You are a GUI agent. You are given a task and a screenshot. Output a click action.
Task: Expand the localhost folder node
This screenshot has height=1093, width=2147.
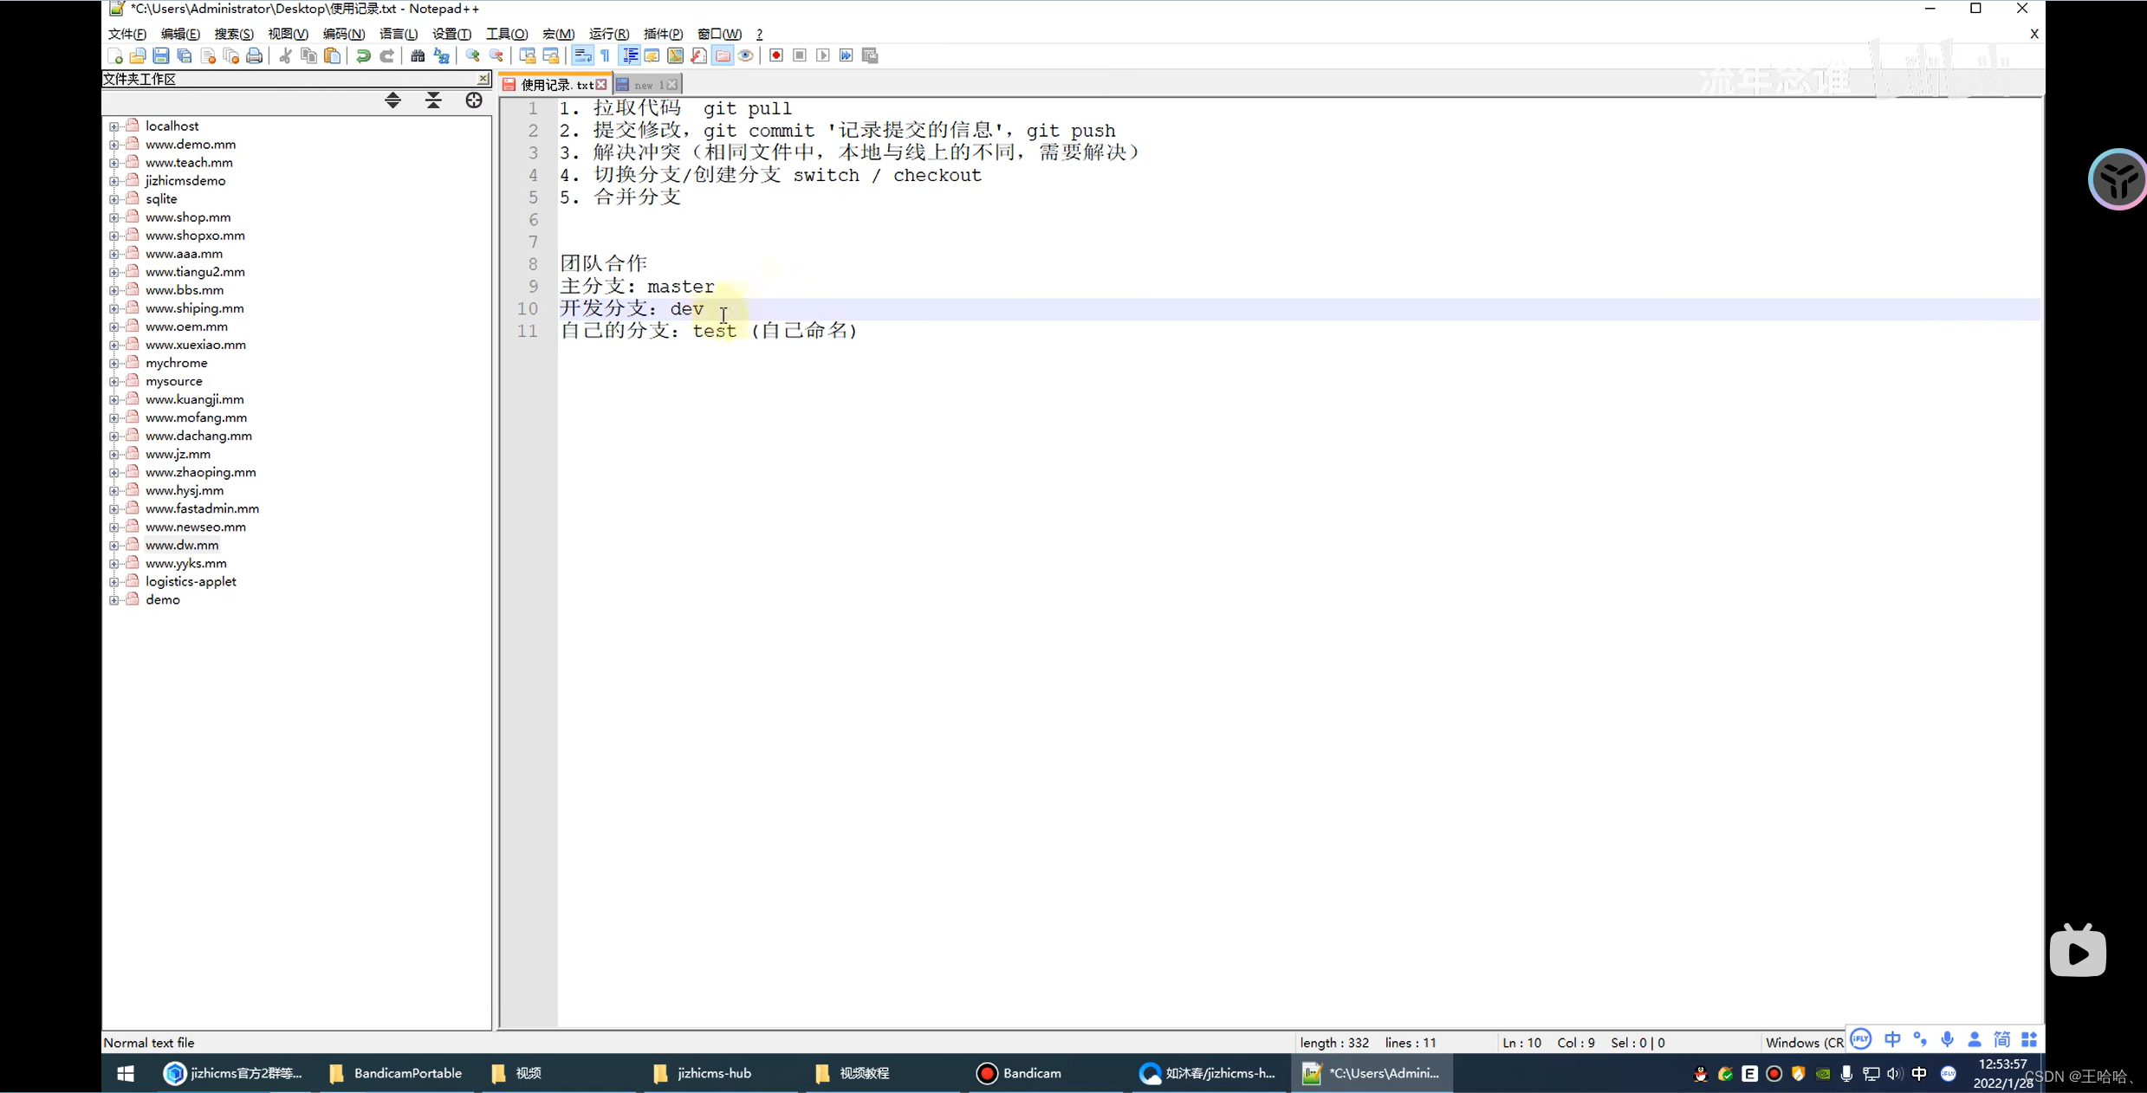[x=114, y=126]
